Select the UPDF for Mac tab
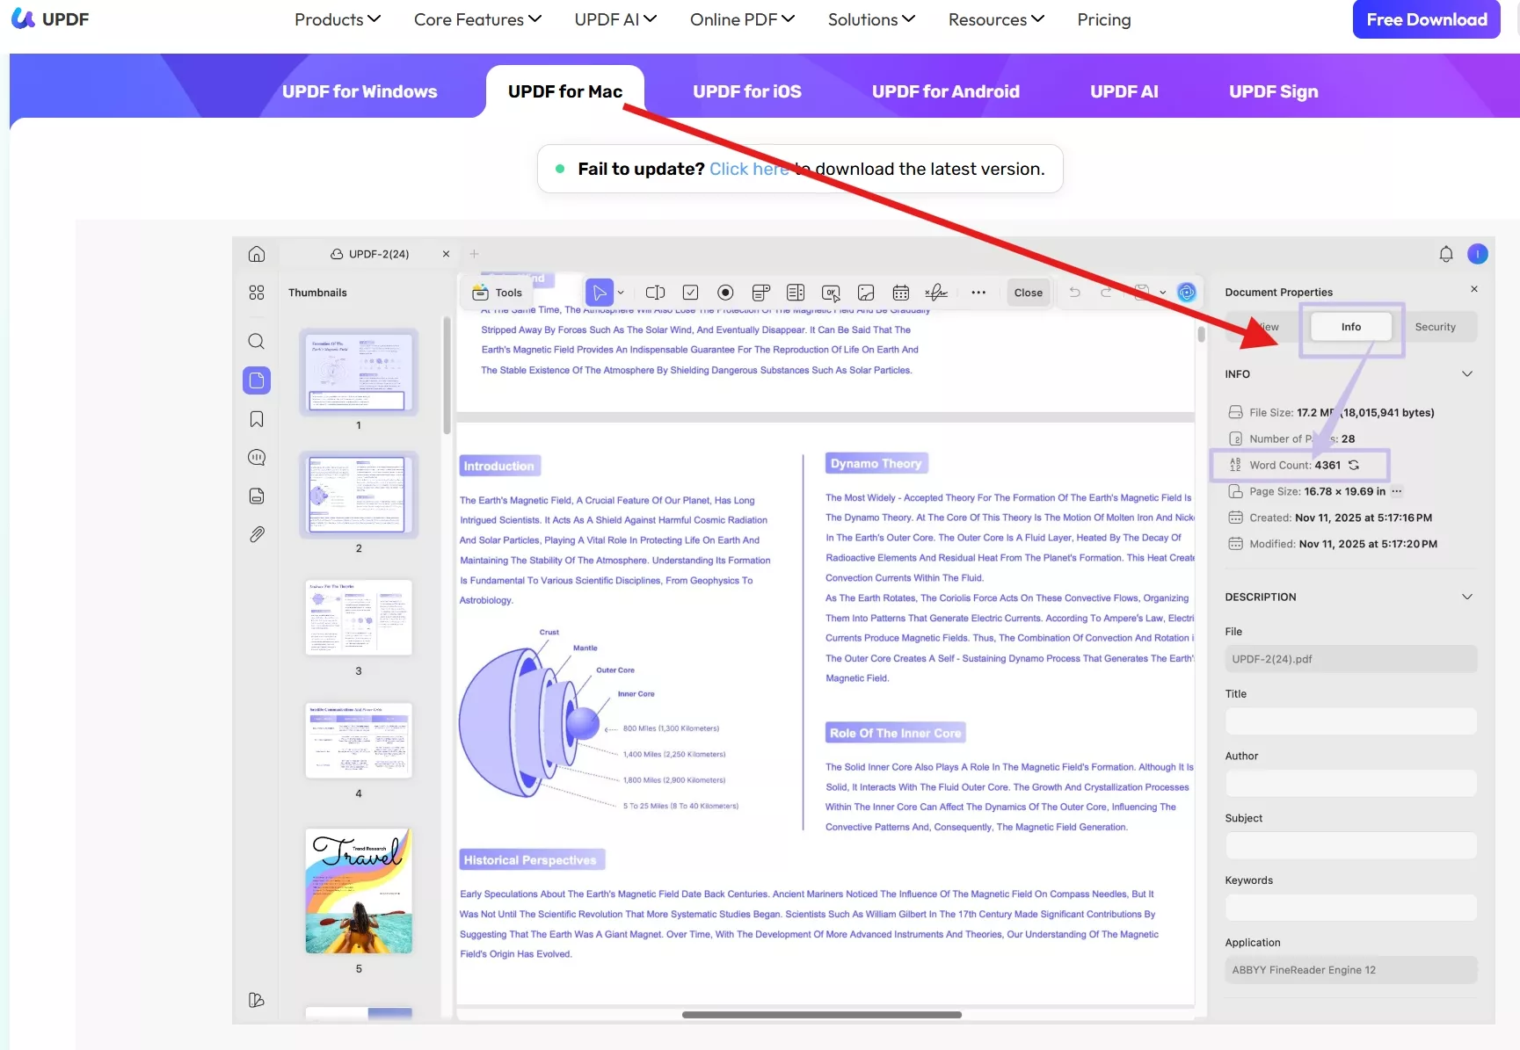 [565, 91]
